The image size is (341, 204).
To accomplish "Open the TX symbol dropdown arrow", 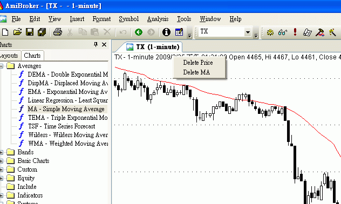I will [248, 32].
